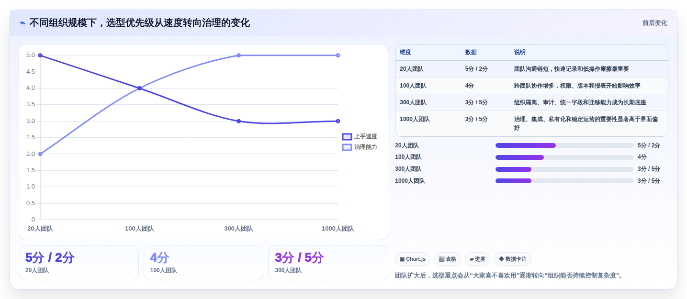The image size is (687, 299).
Task: Click the 治理能力 point at 20人团队
Action: click(40, 154)
